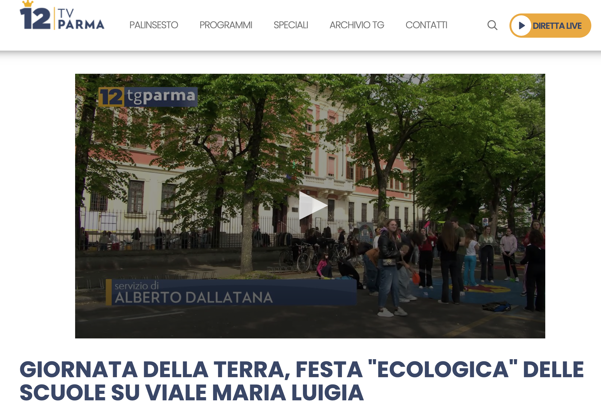Go to the PROGRAMMI section
Screen dimensions: 601x413
click(x=226, y=25)
